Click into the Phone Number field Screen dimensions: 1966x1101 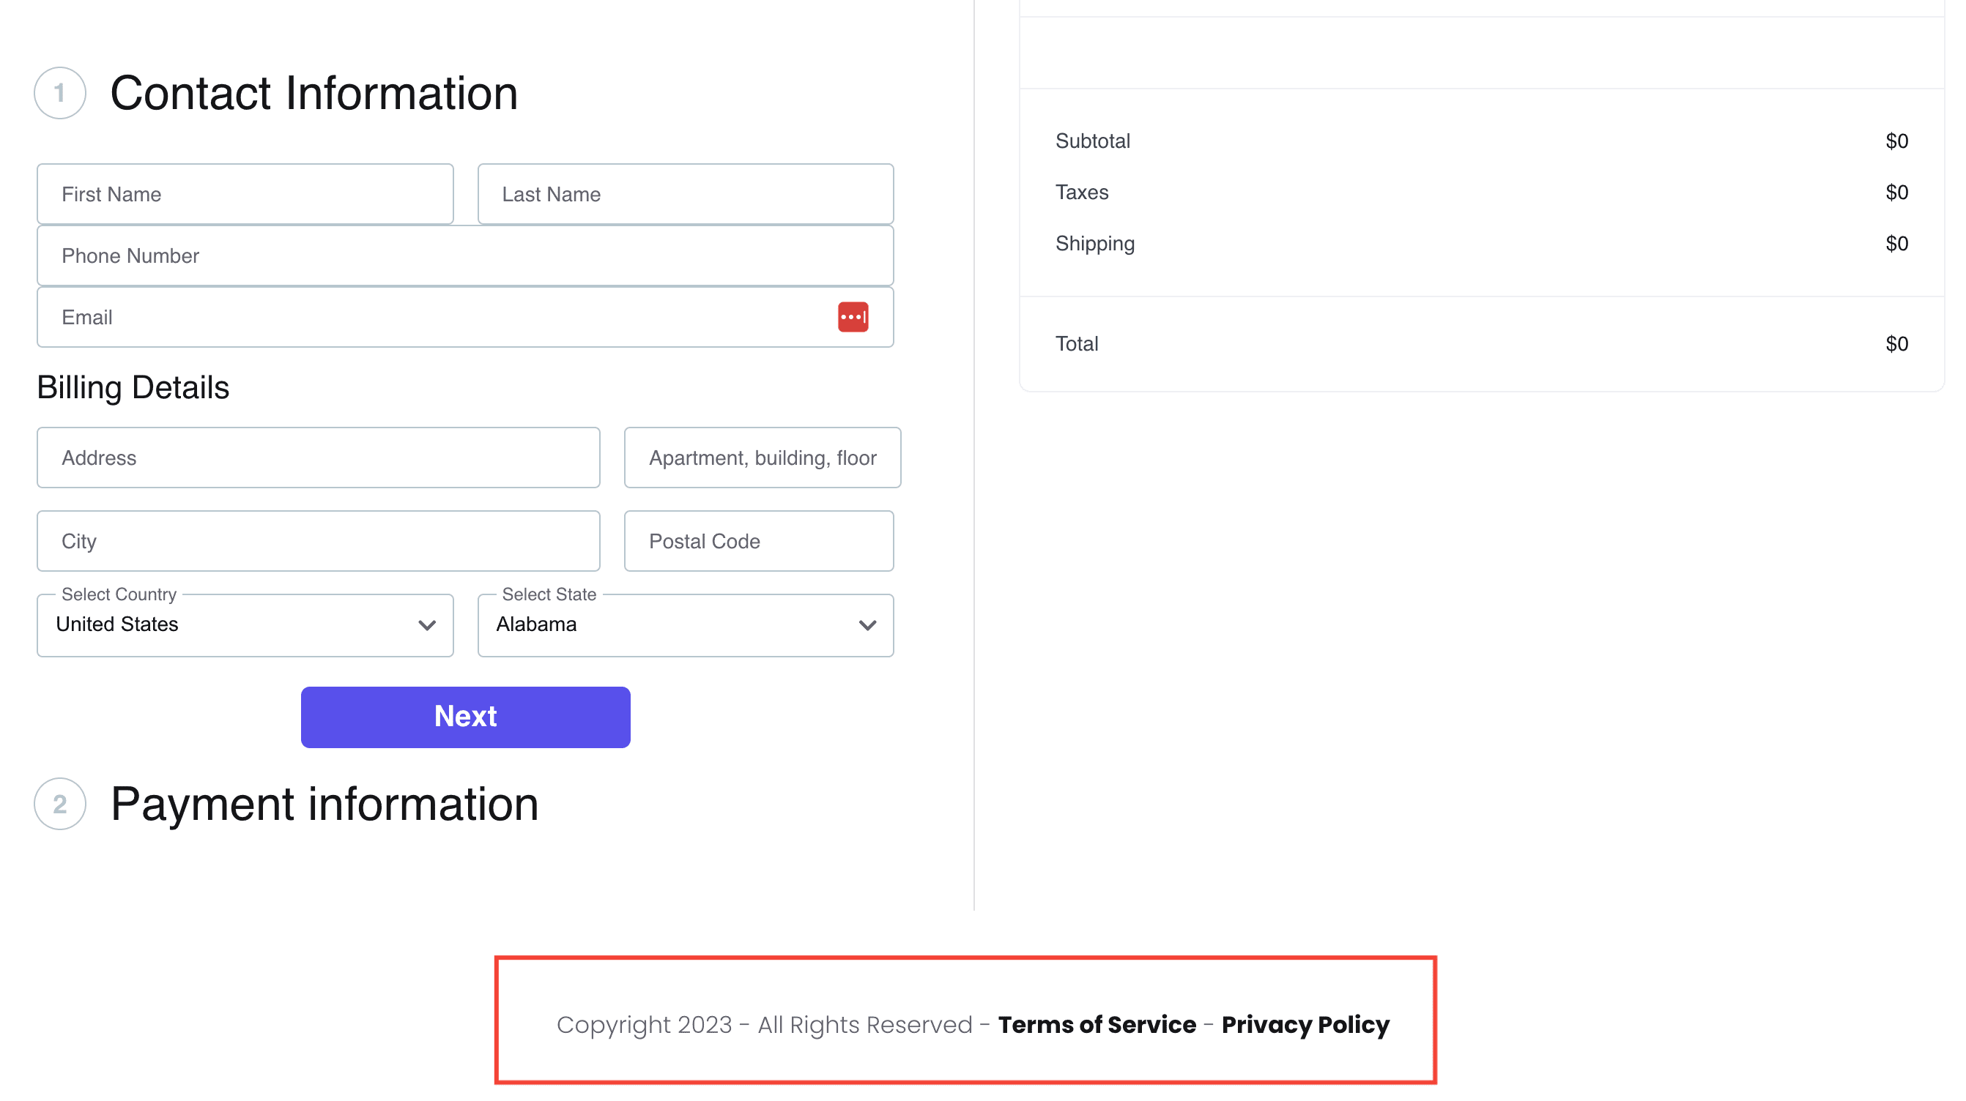pos(464,255)
